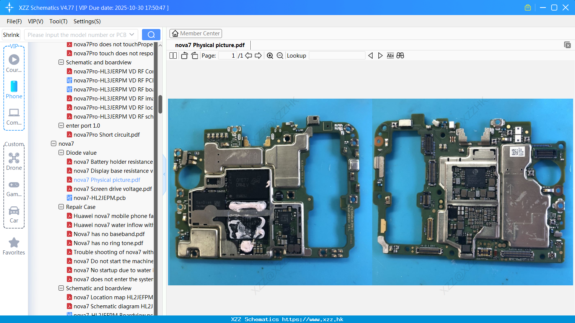This screenshot has width=575, height=323.
Task: Collapse nova7Pro Schematic and boardview folder
Action: 61,62
